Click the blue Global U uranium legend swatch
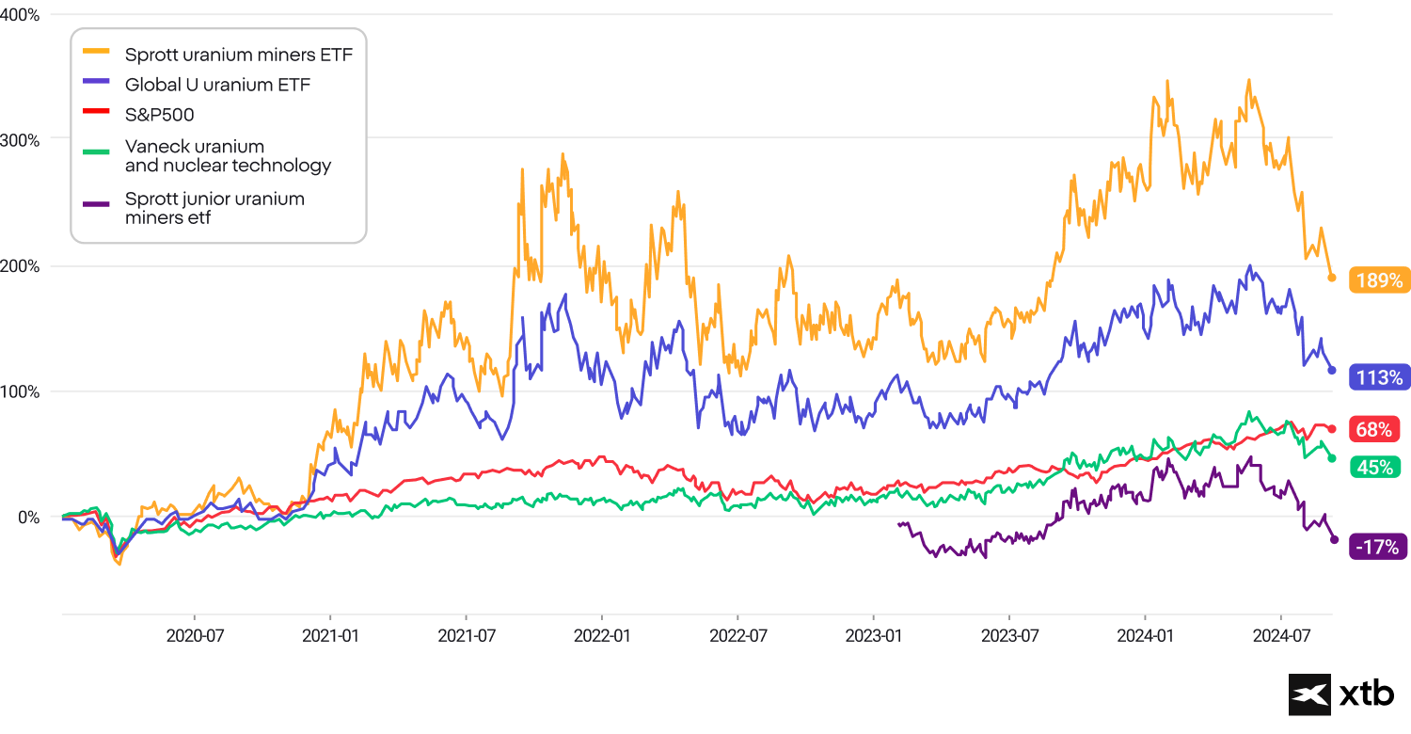Screen dimensions: 1411x734 97,84
